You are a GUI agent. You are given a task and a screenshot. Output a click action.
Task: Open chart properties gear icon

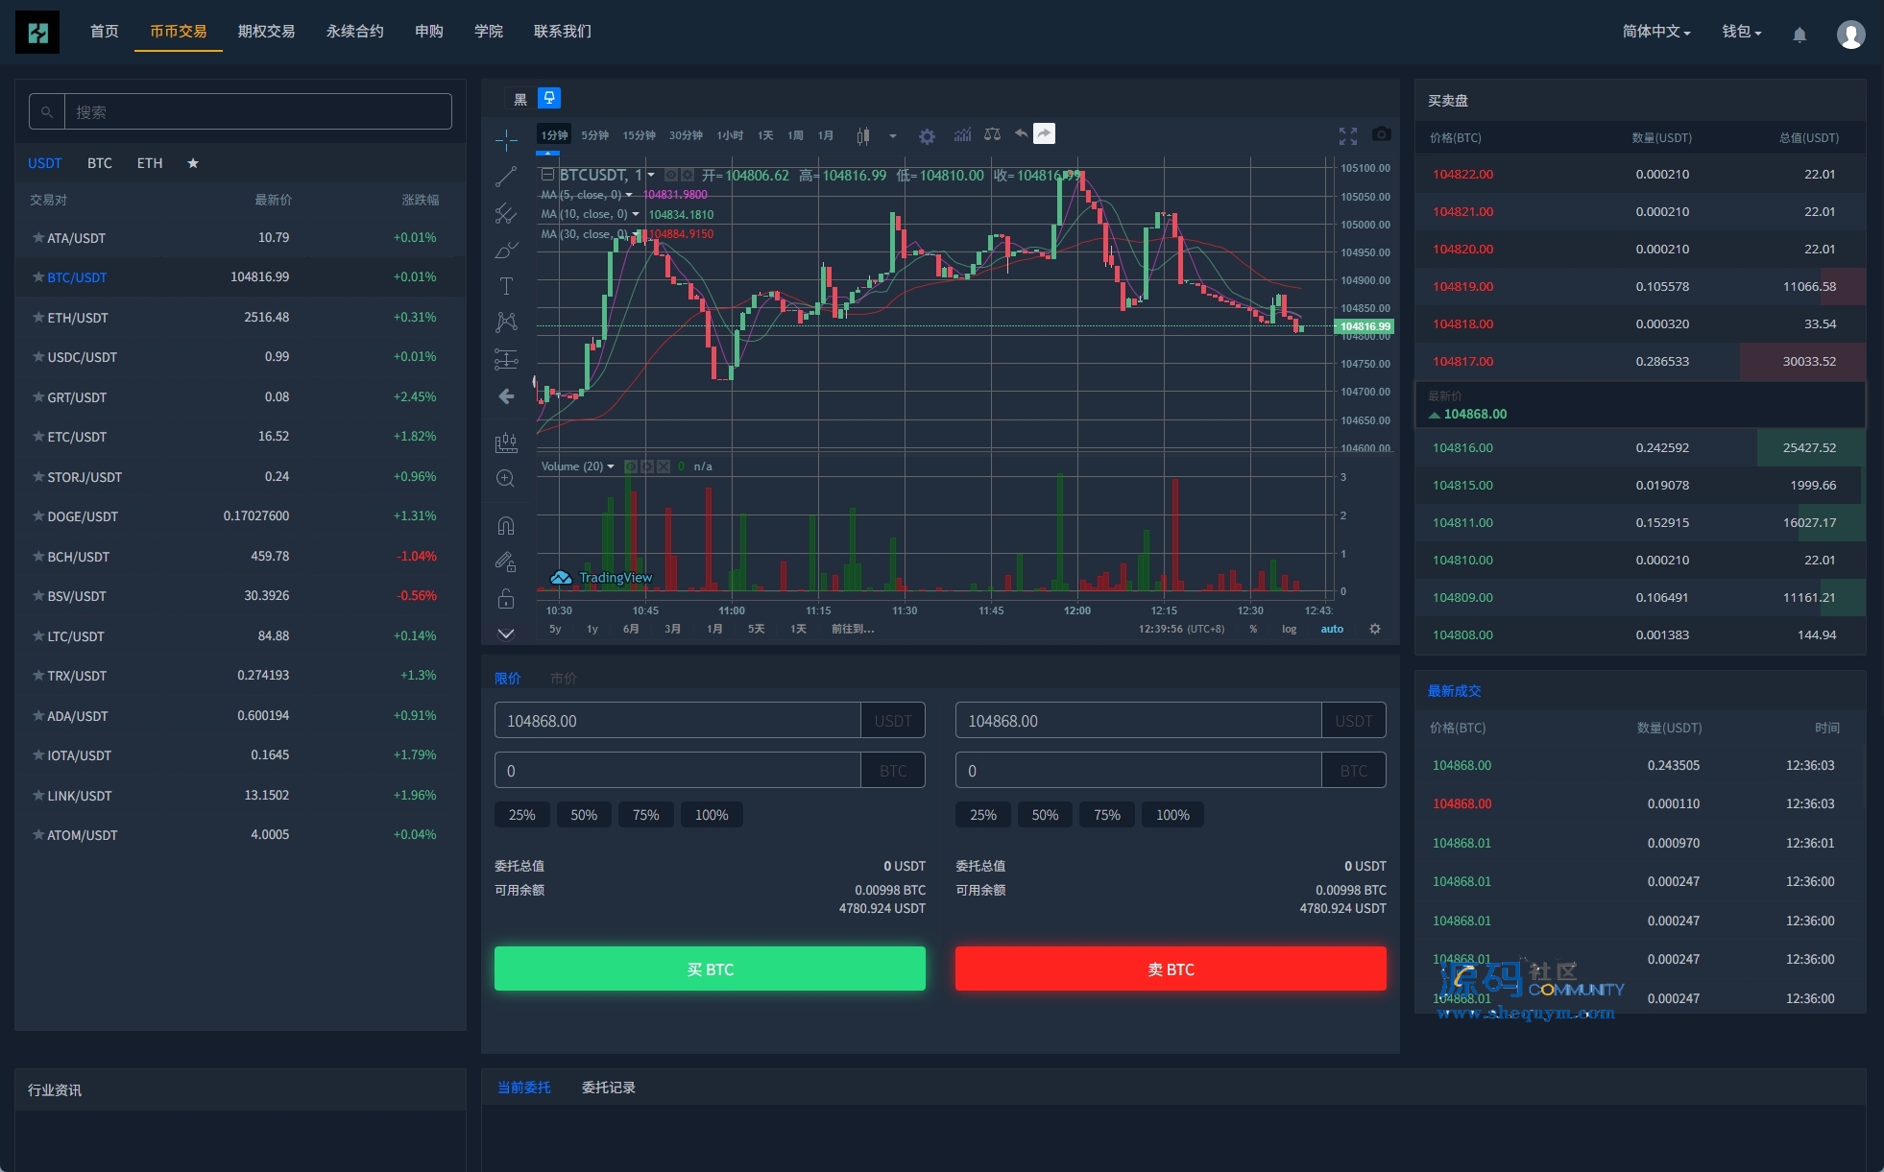pyautogui.click(x=927, y=136)
